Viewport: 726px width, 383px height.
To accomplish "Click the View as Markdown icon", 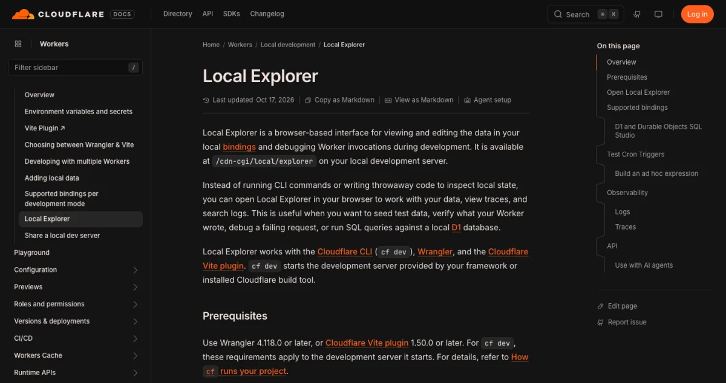I will [x=388, y=100].
